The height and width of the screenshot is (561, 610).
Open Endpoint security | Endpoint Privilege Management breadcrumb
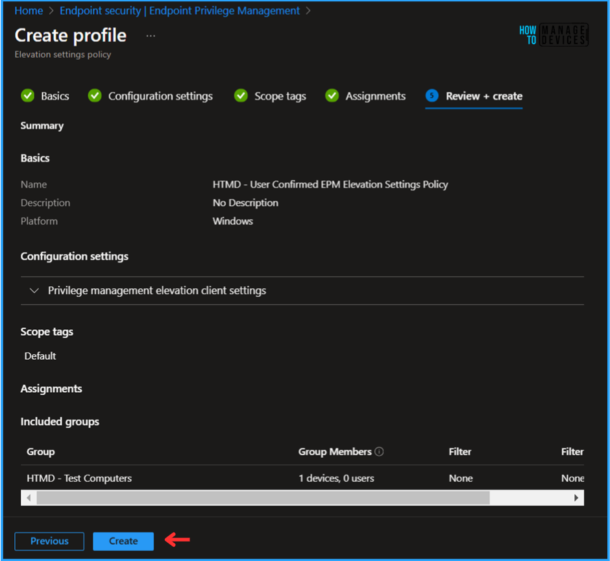click(179, 10)
